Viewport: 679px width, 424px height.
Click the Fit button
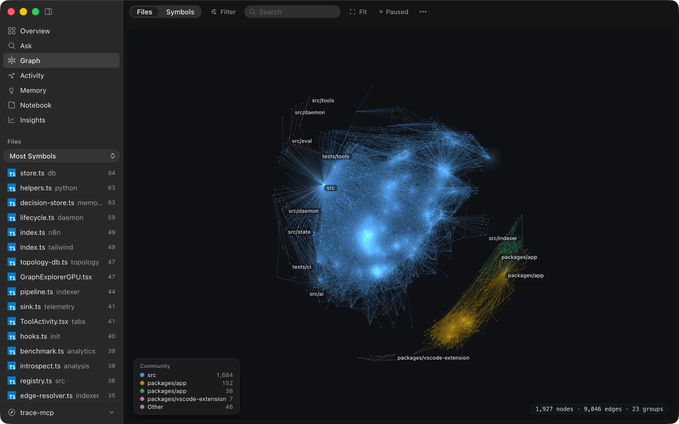tap(358, 12)
